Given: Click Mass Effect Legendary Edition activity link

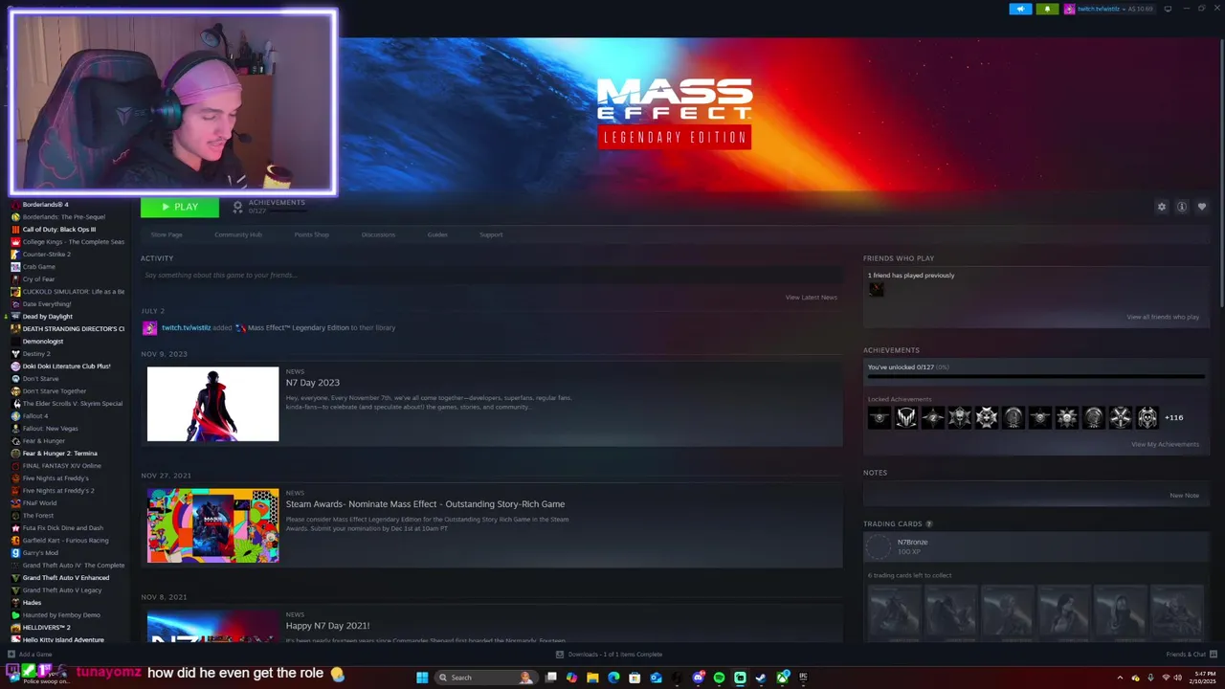Looking at the screenshot, I should 298,328.
